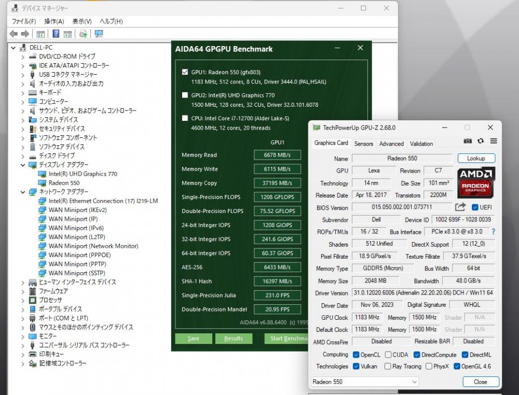This screenshot has height=395, width=519.
Task: Click the update driver toolbar icon
Action: pyautogui.click(x=83, y=34)
